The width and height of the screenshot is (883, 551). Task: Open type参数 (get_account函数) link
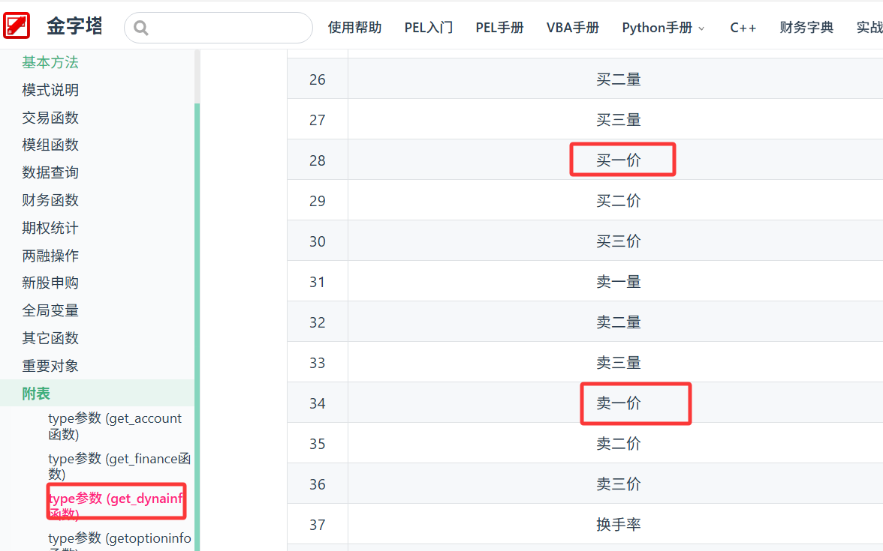115,426
